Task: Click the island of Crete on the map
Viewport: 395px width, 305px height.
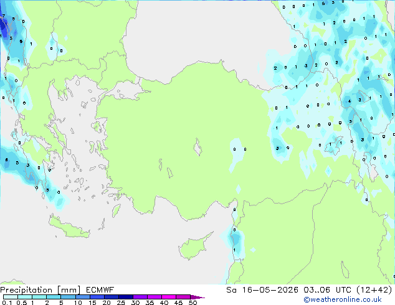Action: (69, 228)
